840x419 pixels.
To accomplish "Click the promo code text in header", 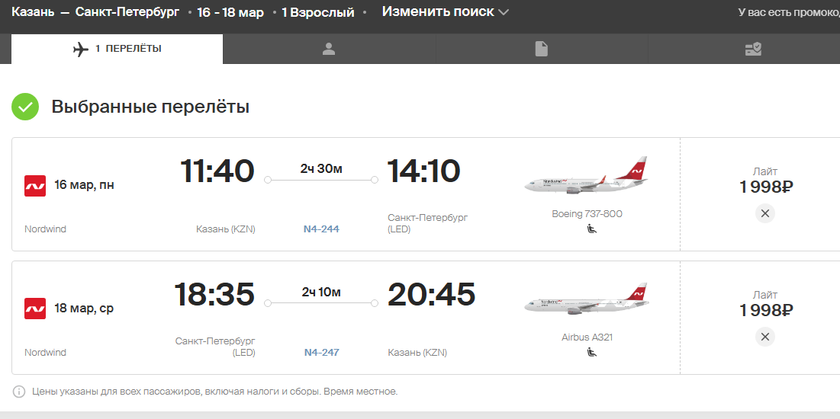I will click(x=788, y=12).
